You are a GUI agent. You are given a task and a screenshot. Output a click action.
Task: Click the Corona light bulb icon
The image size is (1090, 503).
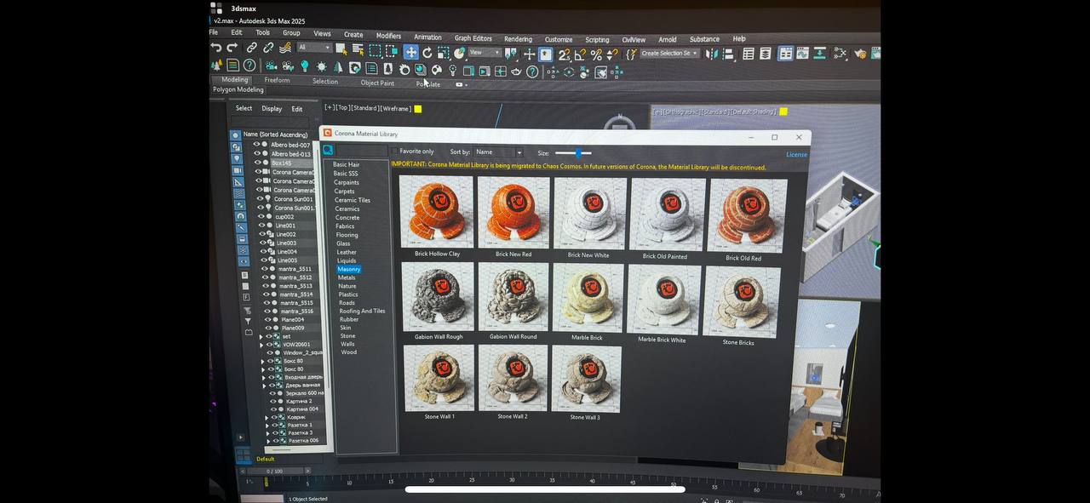point(305,66)
